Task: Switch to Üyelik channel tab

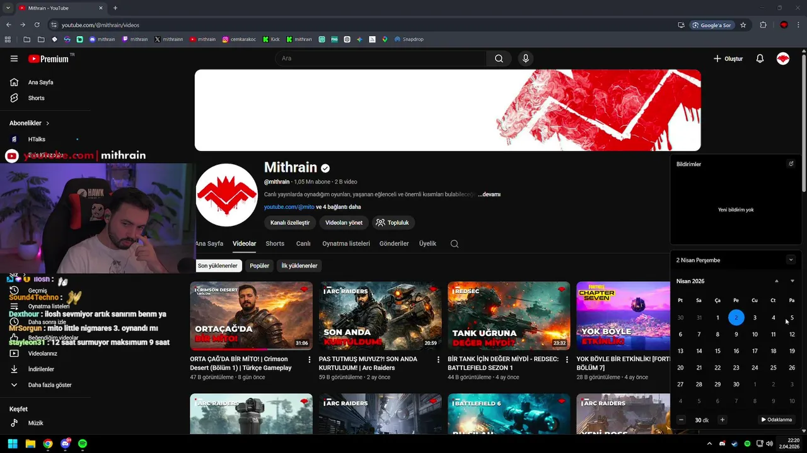Action: coord(427,243)
